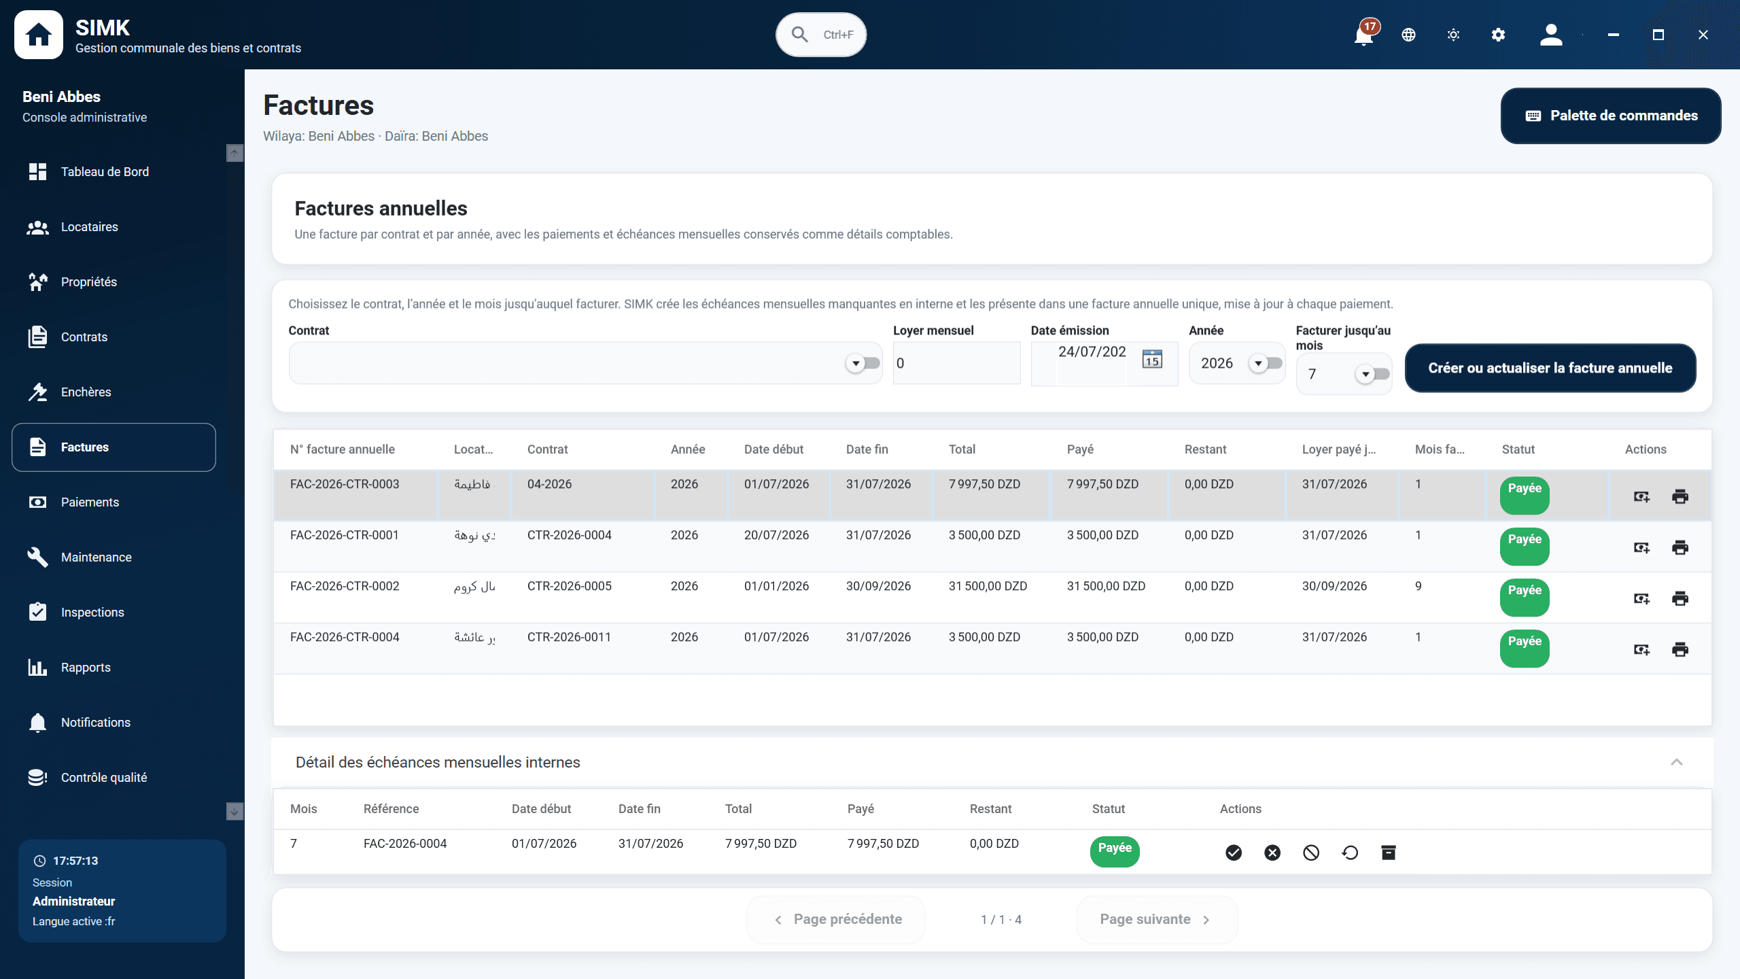Click the globe language icon
Image resolution: width=1740 pixels, height=979 pixels.
1408,35
